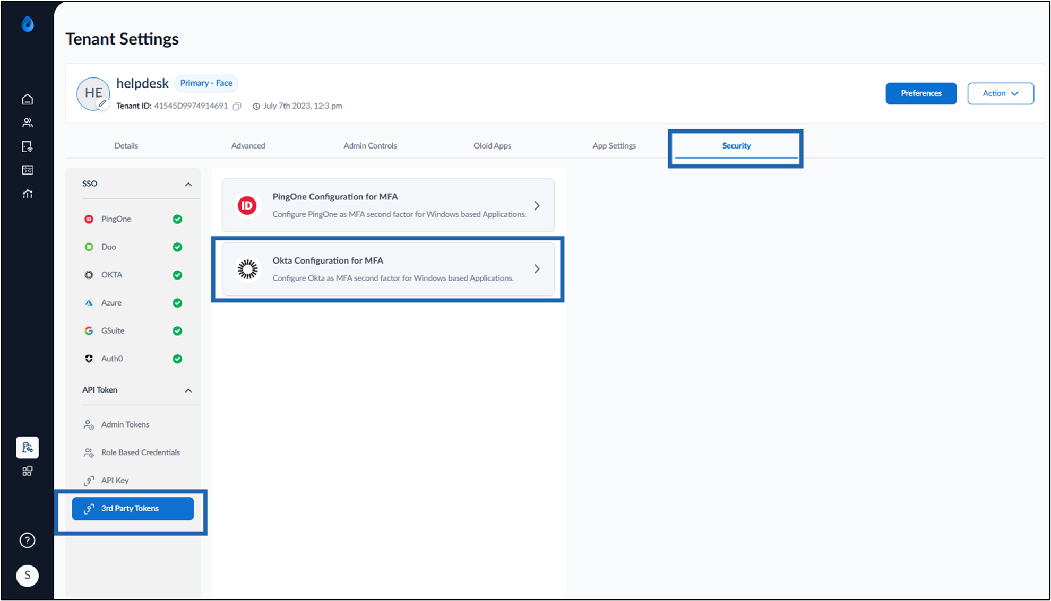Open the Action dropdown menu
1051x601 pixels.
click(x=1001, y=93)
